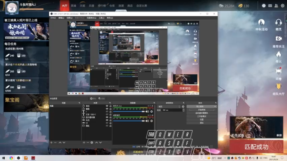
Task: Open second mixer channel gear settings
Action: coord(151,121)
